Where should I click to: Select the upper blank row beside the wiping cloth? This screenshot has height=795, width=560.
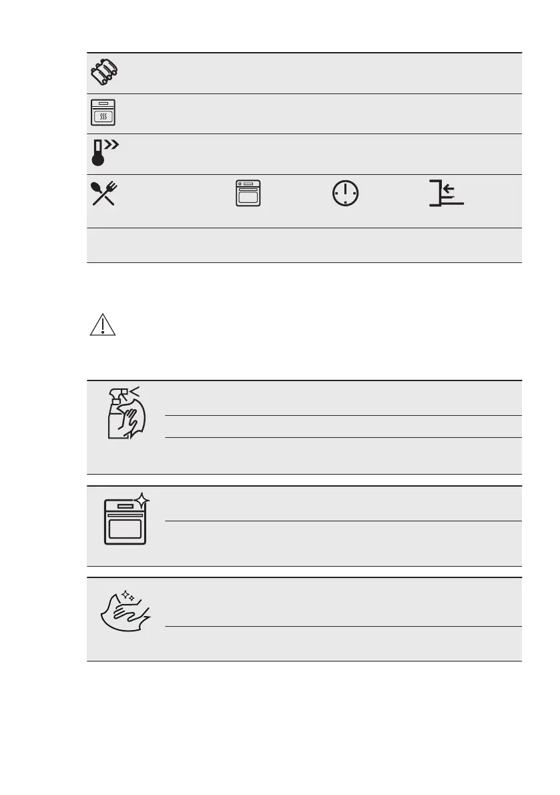pyautogui.click(x=343, y=602)
